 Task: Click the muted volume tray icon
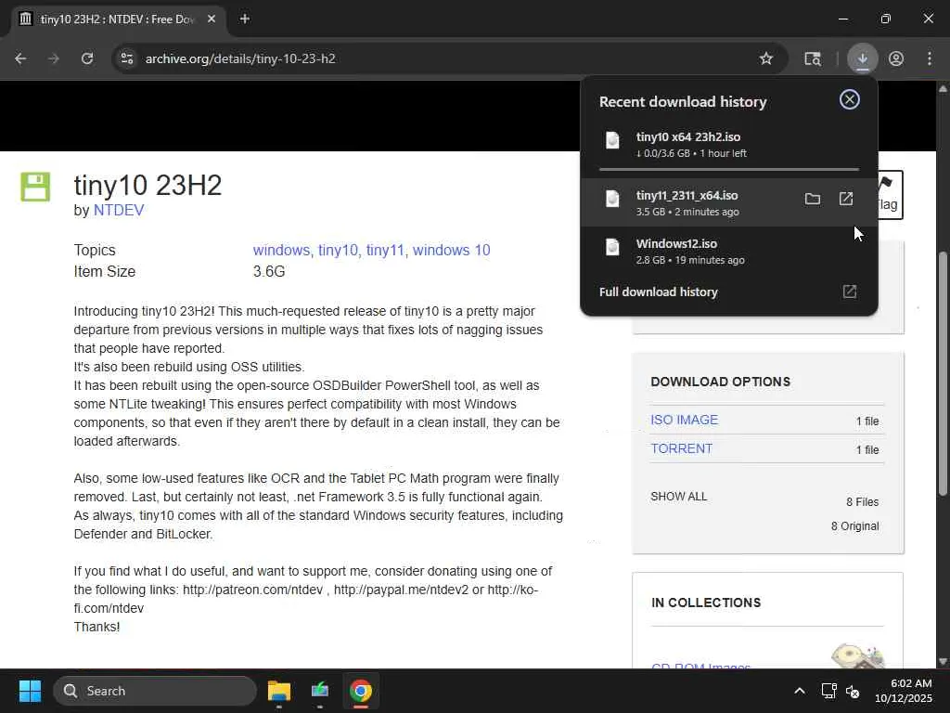[x=853, y=691]
